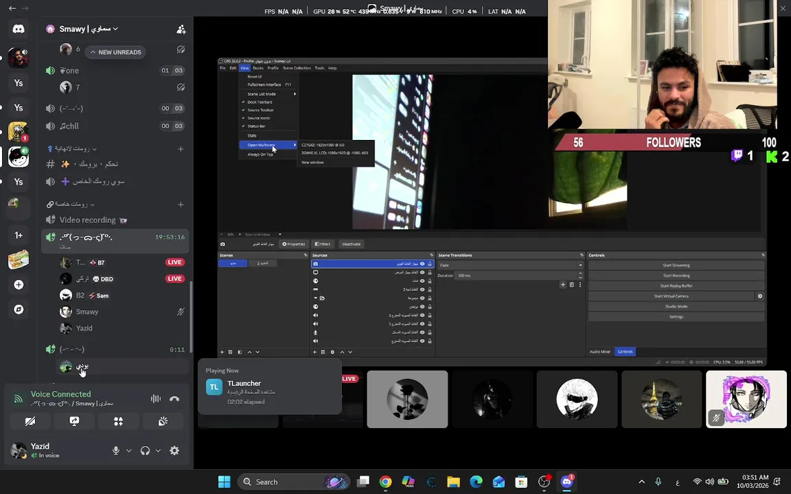Join the سوي رومك الخاص voice channel

click(x=115, y=181)
